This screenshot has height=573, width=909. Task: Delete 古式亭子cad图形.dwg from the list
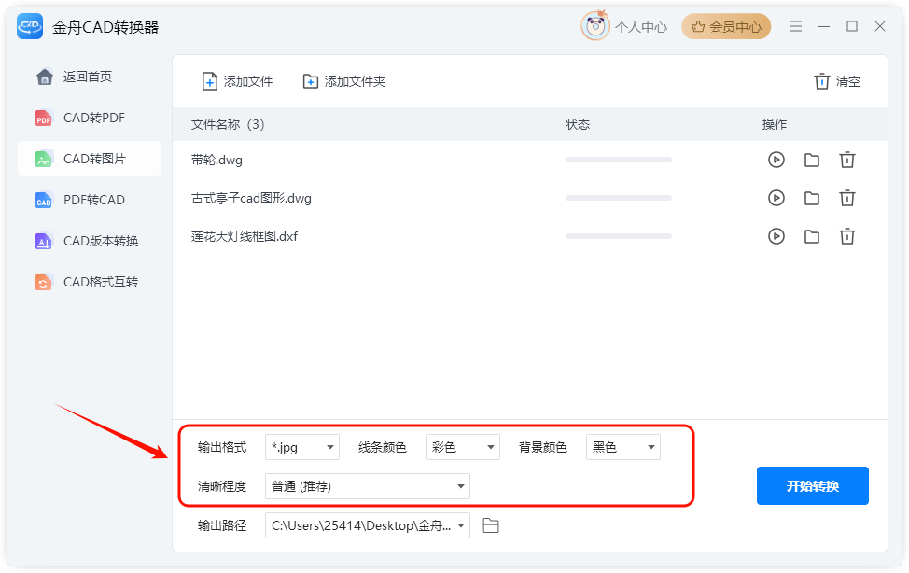pos(847,198)
